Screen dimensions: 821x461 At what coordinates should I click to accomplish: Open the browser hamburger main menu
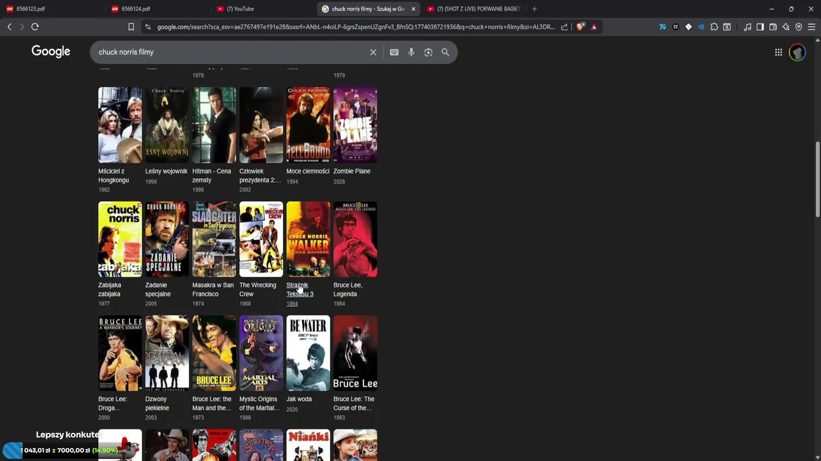point(811,27)
